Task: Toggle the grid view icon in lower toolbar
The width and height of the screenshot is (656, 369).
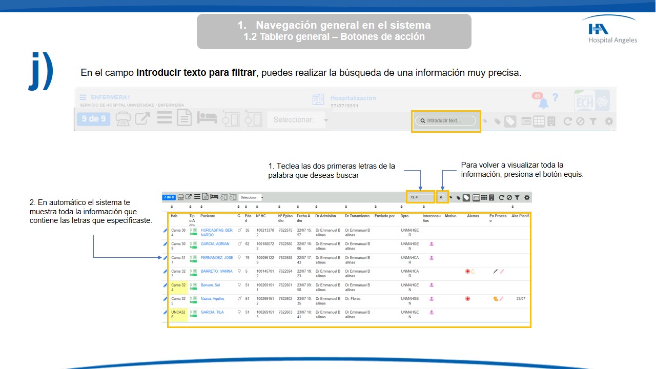Action: point(484,197)
